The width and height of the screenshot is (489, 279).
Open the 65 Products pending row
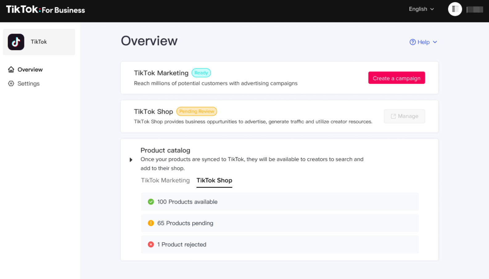click(x=279, y=223)
